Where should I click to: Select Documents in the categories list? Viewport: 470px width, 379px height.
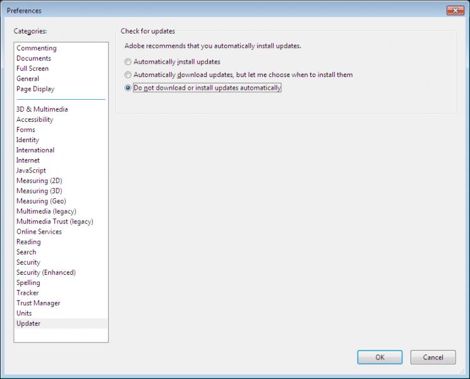[x=33, y=58]
